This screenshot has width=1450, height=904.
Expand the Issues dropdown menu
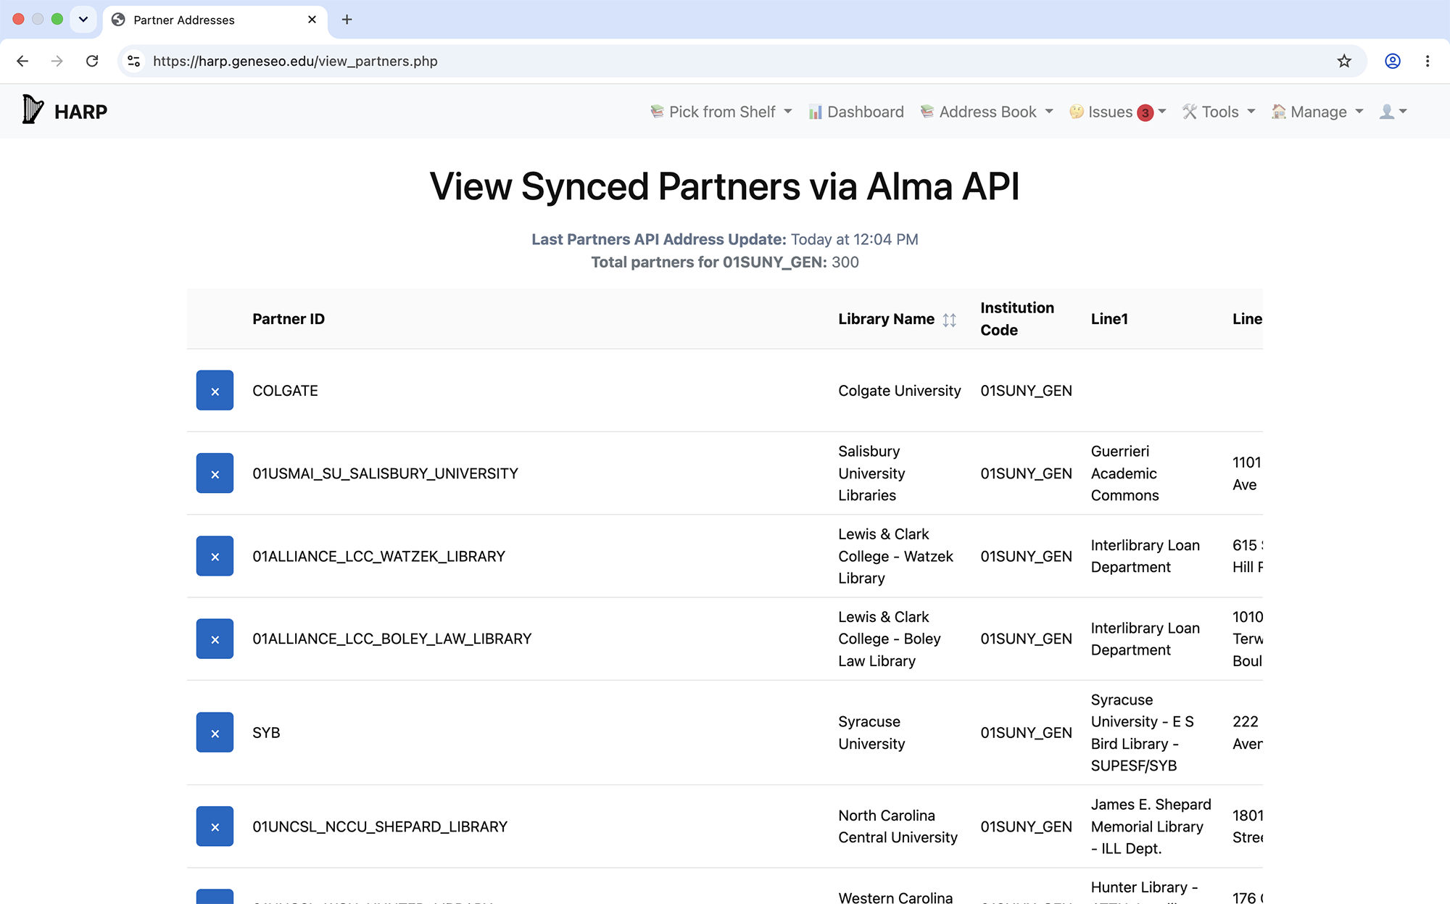point(1117,112)
